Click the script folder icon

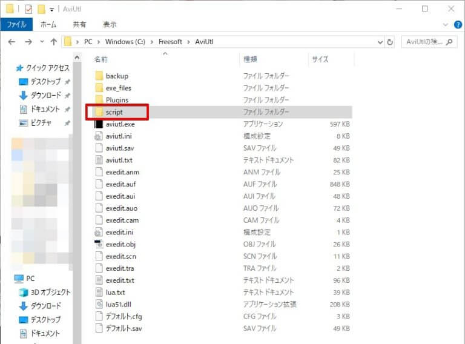tap(99, 112)
